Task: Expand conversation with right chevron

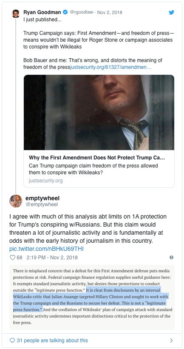Action: 171,340
